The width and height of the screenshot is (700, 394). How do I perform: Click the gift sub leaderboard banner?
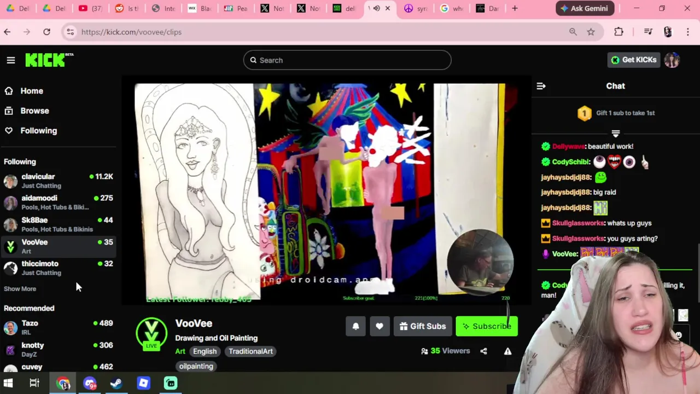pos(616,113)
